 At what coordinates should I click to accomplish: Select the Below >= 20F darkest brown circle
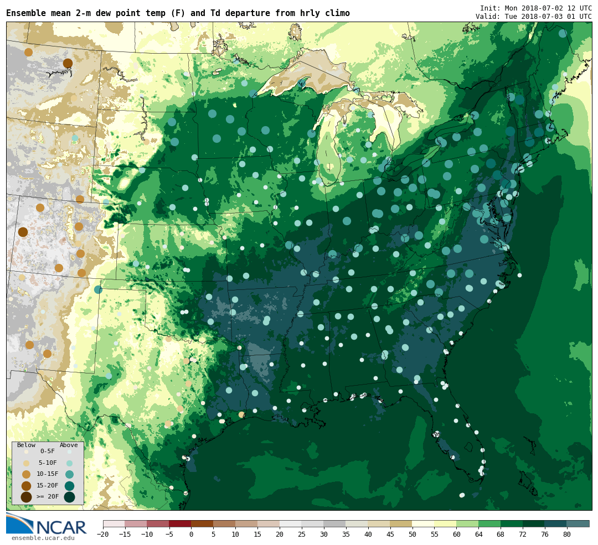tap(27, 497)
